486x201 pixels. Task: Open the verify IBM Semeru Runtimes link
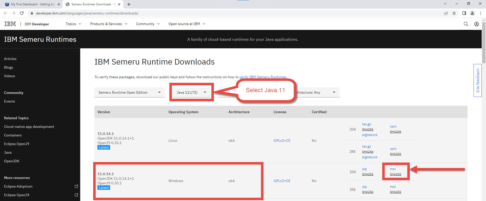[263, 77]
